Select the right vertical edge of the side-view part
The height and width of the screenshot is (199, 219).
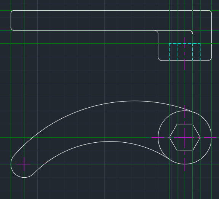212,35
